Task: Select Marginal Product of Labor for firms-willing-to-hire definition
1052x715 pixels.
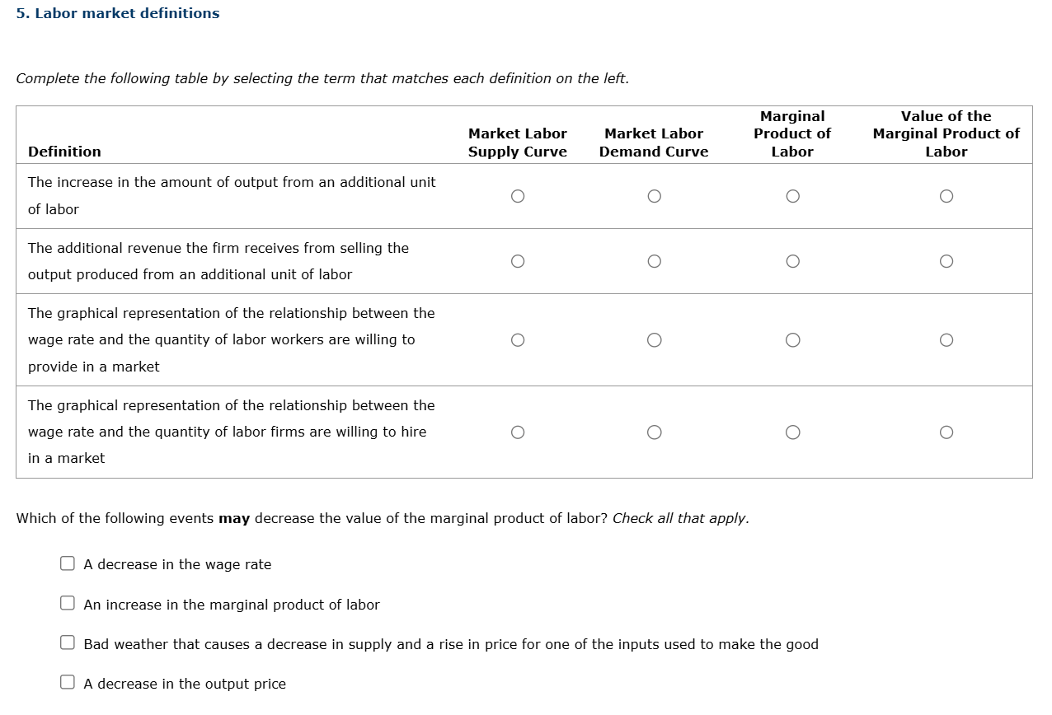Action: point(792,432)
